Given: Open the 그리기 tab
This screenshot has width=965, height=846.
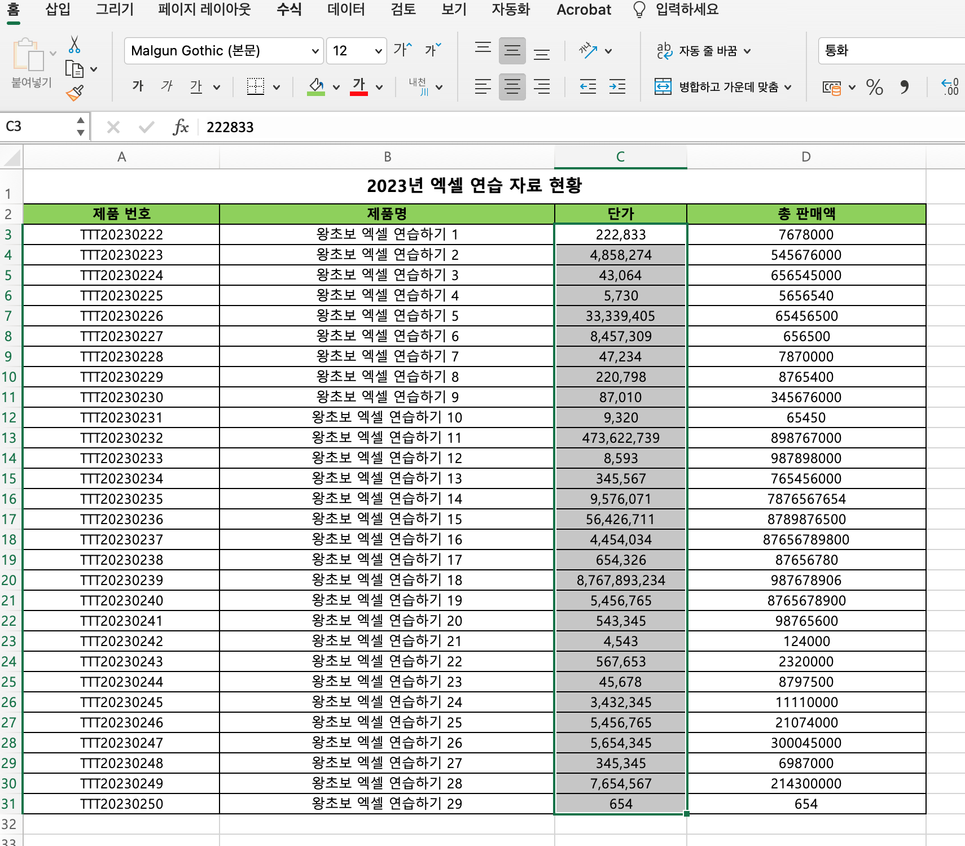Looking at the screenshot, I should pos(115,10).
